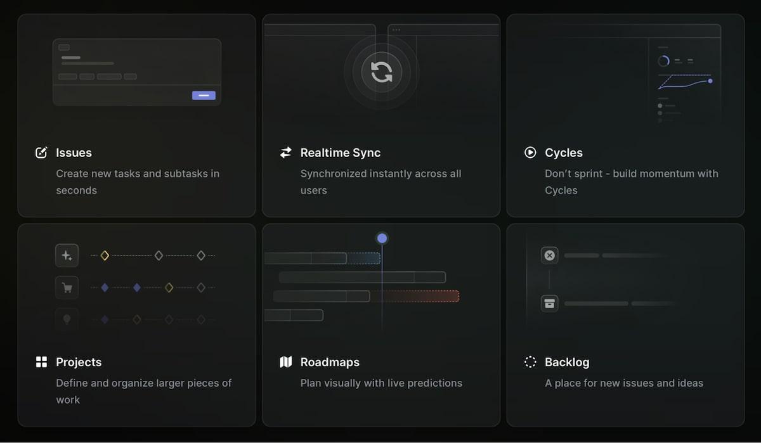The height and width of the screenshot is (443, 761).
Task: Click the sparkle project icon
Action: 67,255
